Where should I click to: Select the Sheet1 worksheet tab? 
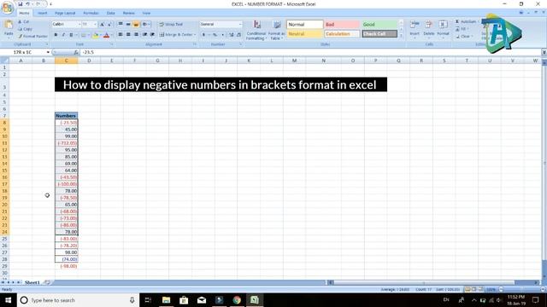[x=32, y=282]
